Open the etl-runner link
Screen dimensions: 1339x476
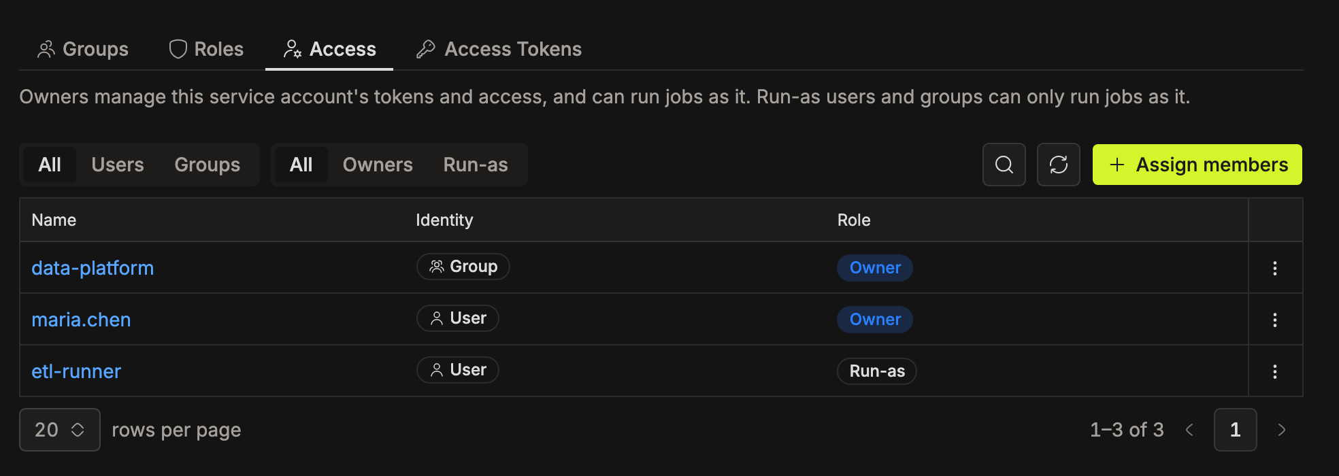[x=76, y=371]
